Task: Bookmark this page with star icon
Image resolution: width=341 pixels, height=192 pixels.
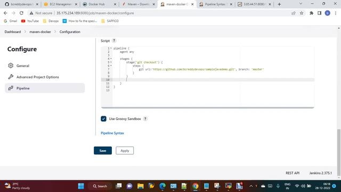Action: [302, 13]
